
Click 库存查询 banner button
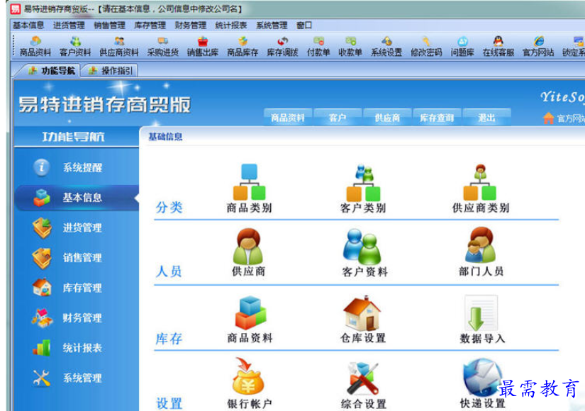click(437, 118)
